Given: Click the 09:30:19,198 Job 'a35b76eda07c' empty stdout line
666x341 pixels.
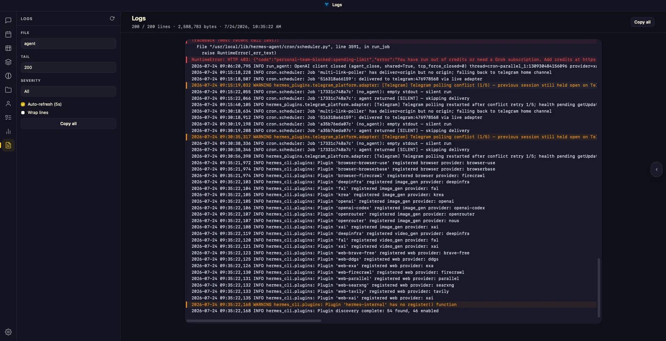Looking at the screenshot, I should pos(321,124).
